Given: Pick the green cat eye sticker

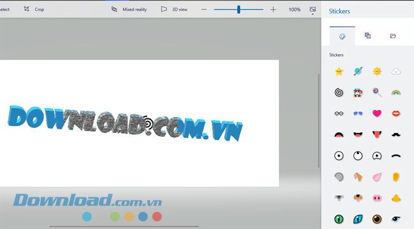Looking at the screenshot, I should (339, 219).
